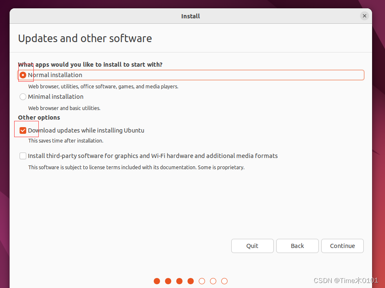Click the office software, games description text
The image size is (385, 288).
point(103,86)
